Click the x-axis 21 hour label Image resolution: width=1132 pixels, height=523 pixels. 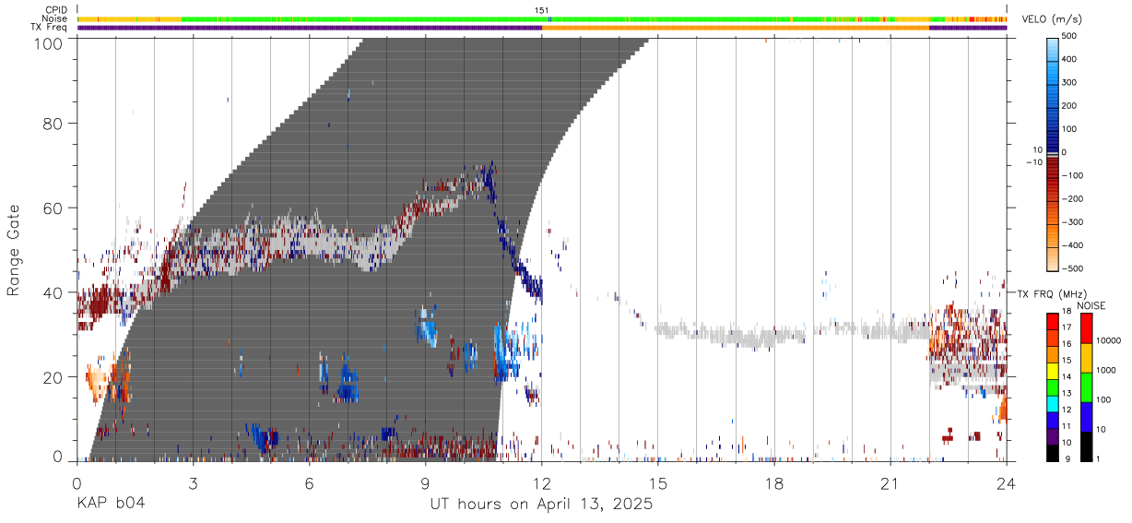(890, 482)
